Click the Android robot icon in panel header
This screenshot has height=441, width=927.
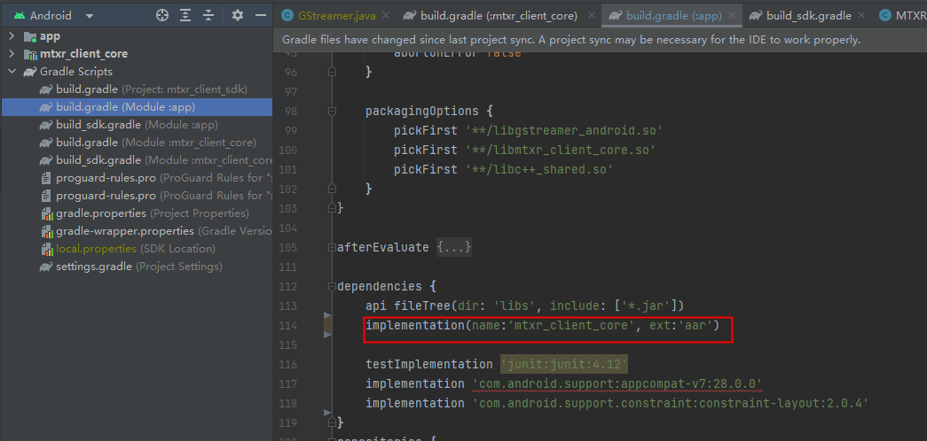tap(19, 16)
